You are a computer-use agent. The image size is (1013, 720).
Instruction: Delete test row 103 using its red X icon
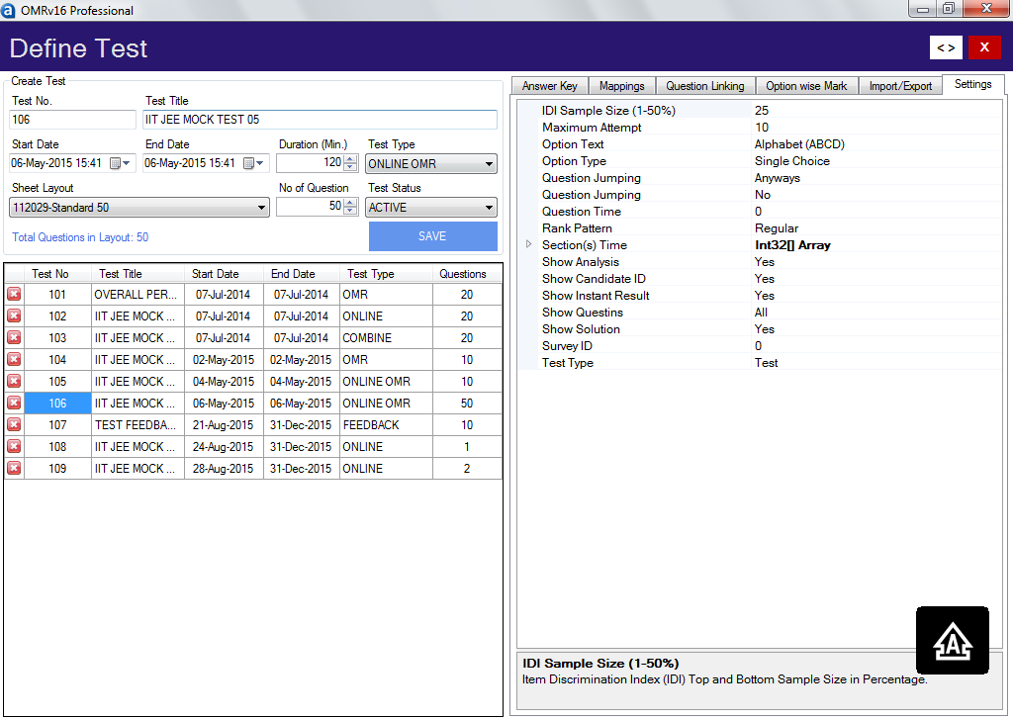pos(14,337)
